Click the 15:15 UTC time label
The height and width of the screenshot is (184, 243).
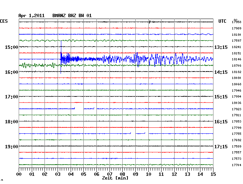(221, 97)
